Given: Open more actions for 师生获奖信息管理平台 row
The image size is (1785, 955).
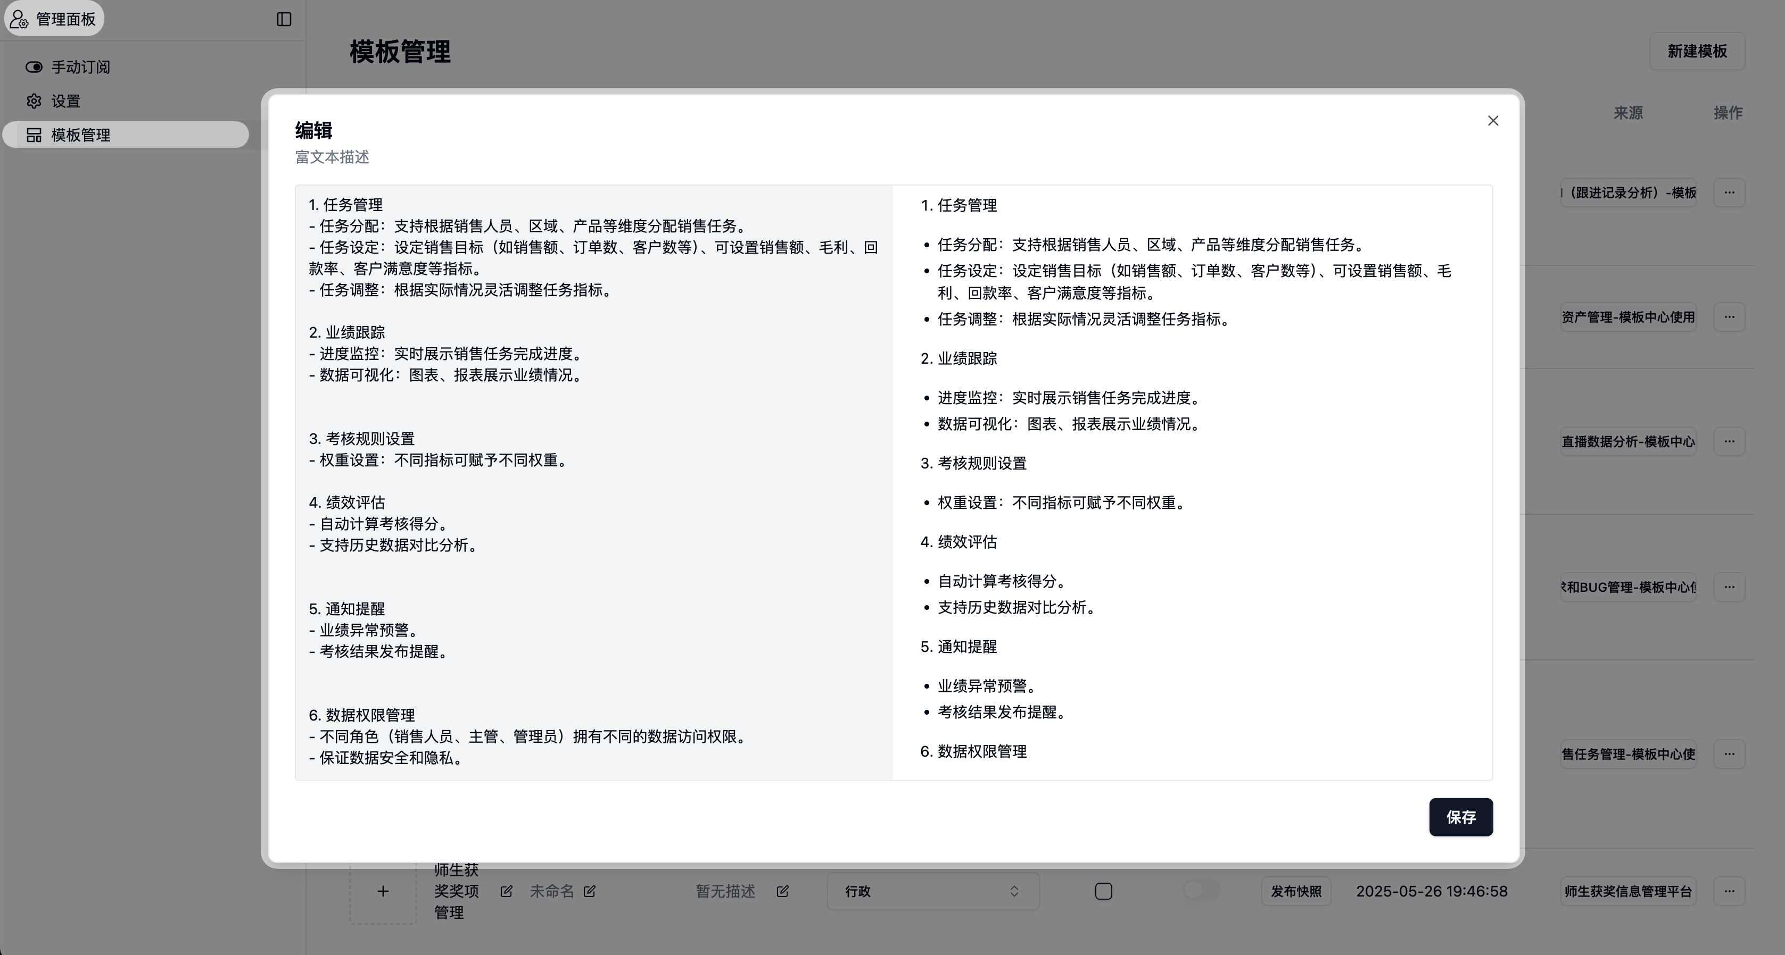Looking at the screenshot, I should click(x=1729, y=891).
